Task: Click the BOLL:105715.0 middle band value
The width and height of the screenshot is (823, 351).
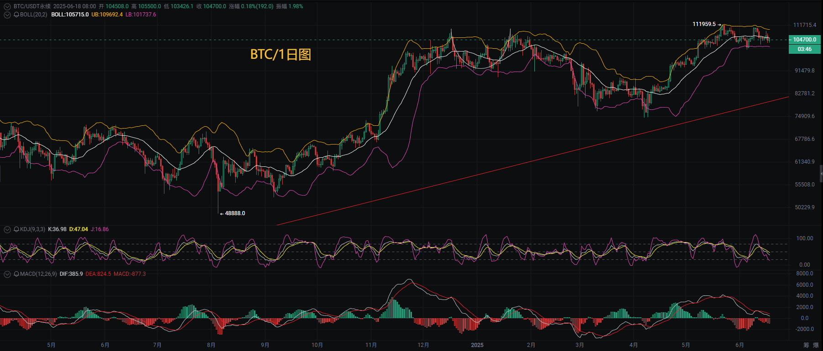Action: (x=70, y=15)
